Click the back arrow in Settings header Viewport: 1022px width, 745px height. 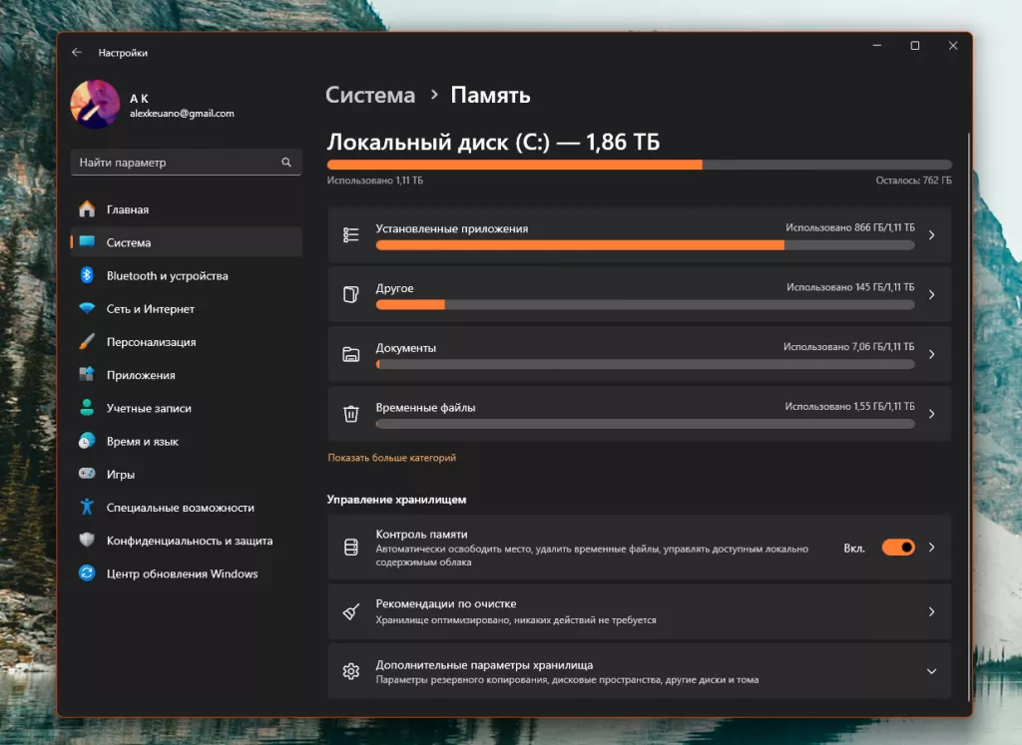tap(77, 53)
